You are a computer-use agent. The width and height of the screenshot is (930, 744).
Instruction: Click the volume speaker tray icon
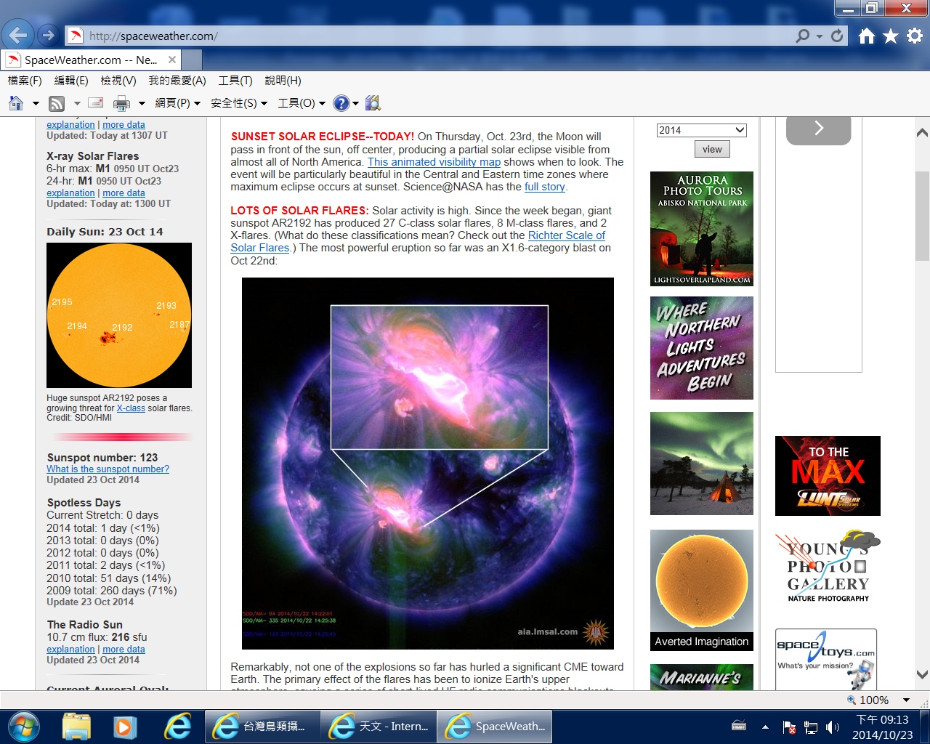tap(833, 727)
